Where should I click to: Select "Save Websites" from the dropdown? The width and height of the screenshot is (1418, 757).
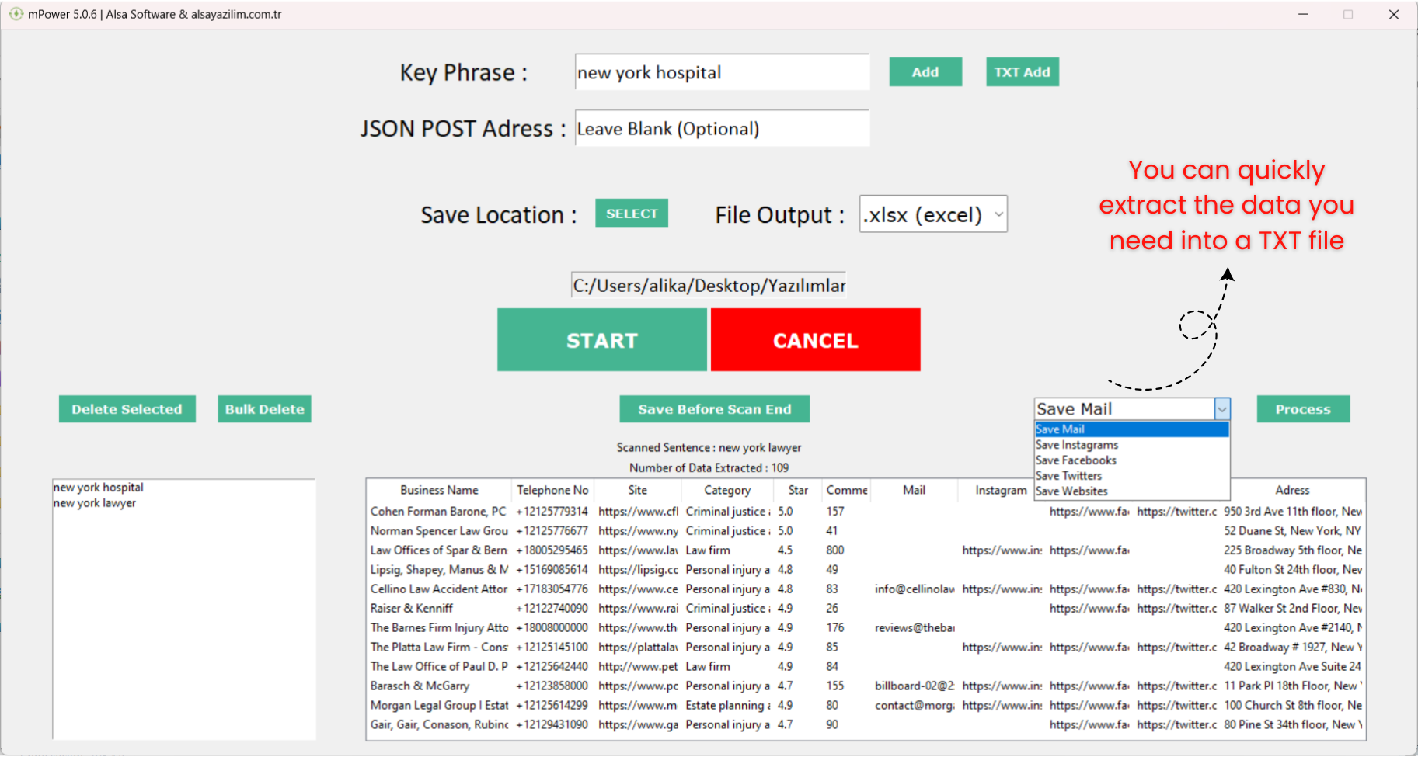(x=1071, y=491)
